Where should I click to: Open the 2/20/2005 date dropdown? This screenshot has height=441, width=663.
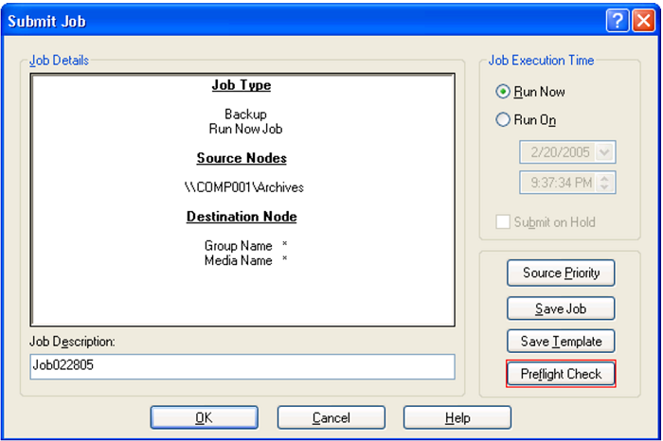click(x=604, y=152)
